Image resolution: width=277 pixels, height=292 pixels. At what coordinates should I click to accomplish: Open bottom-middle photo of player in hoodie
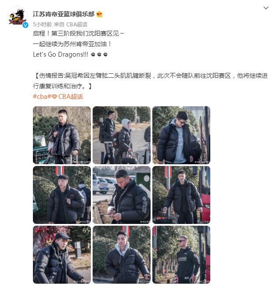click(122, 255)
